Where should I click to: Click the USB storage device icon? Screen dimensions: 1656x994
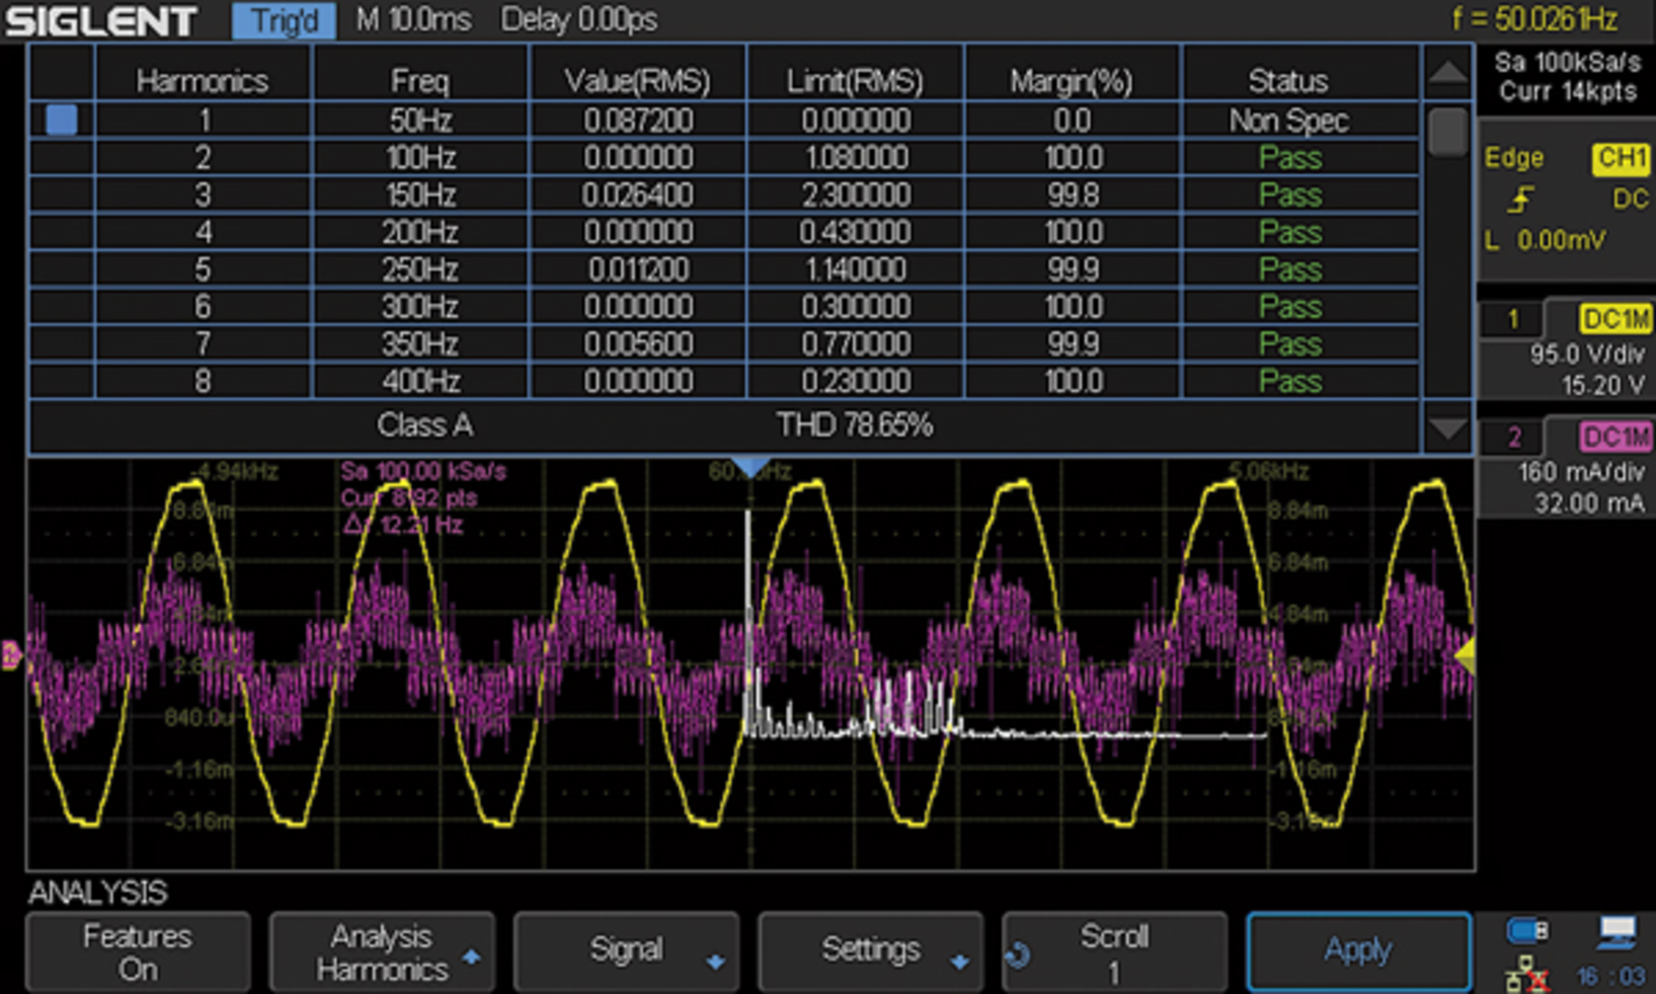(x=1527, y=930)
